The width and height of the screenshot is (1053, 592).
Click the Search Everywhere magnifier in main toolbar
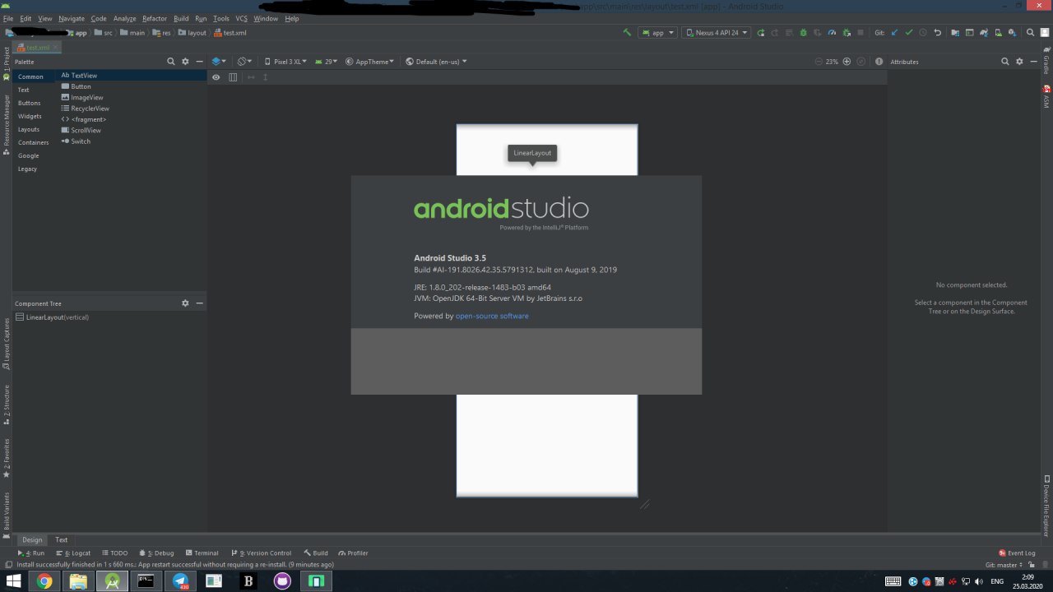tap(1030, 33)
